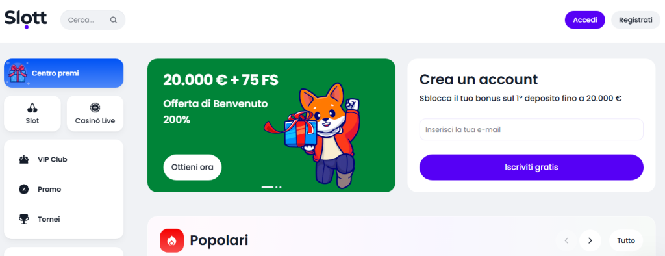Screen dimensions: 665x256
Task: Select the active first banner indicator
Action: tap(268, 186)
